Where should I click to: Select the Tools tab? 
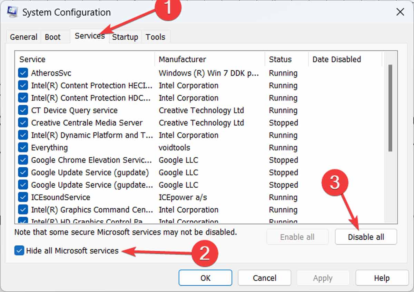(155, 36)
